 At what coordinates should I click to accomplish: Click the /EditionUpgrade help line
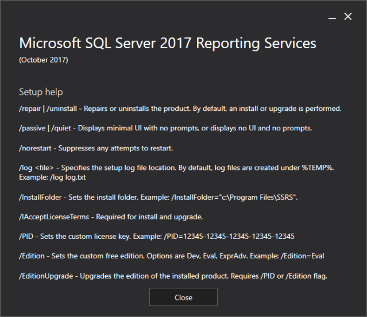(x=173, y=276)
